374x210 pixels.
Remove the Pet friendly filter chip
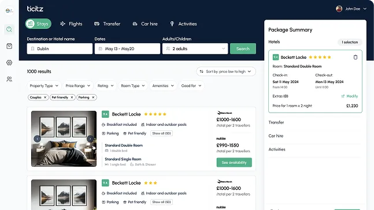click(x=72, y=97)
